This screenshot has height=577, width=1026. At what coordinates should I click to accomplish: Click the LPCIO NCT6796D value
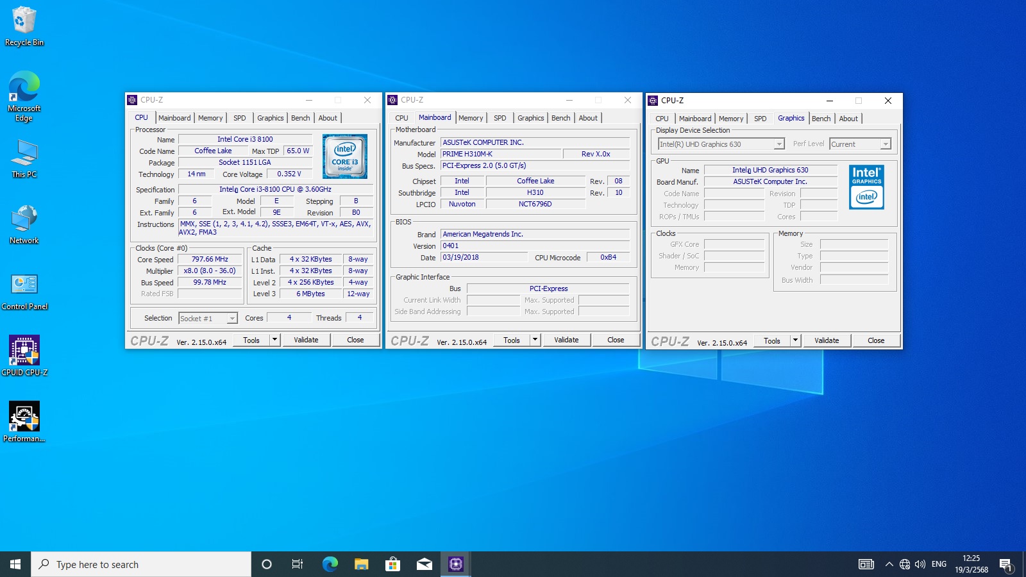535,205
